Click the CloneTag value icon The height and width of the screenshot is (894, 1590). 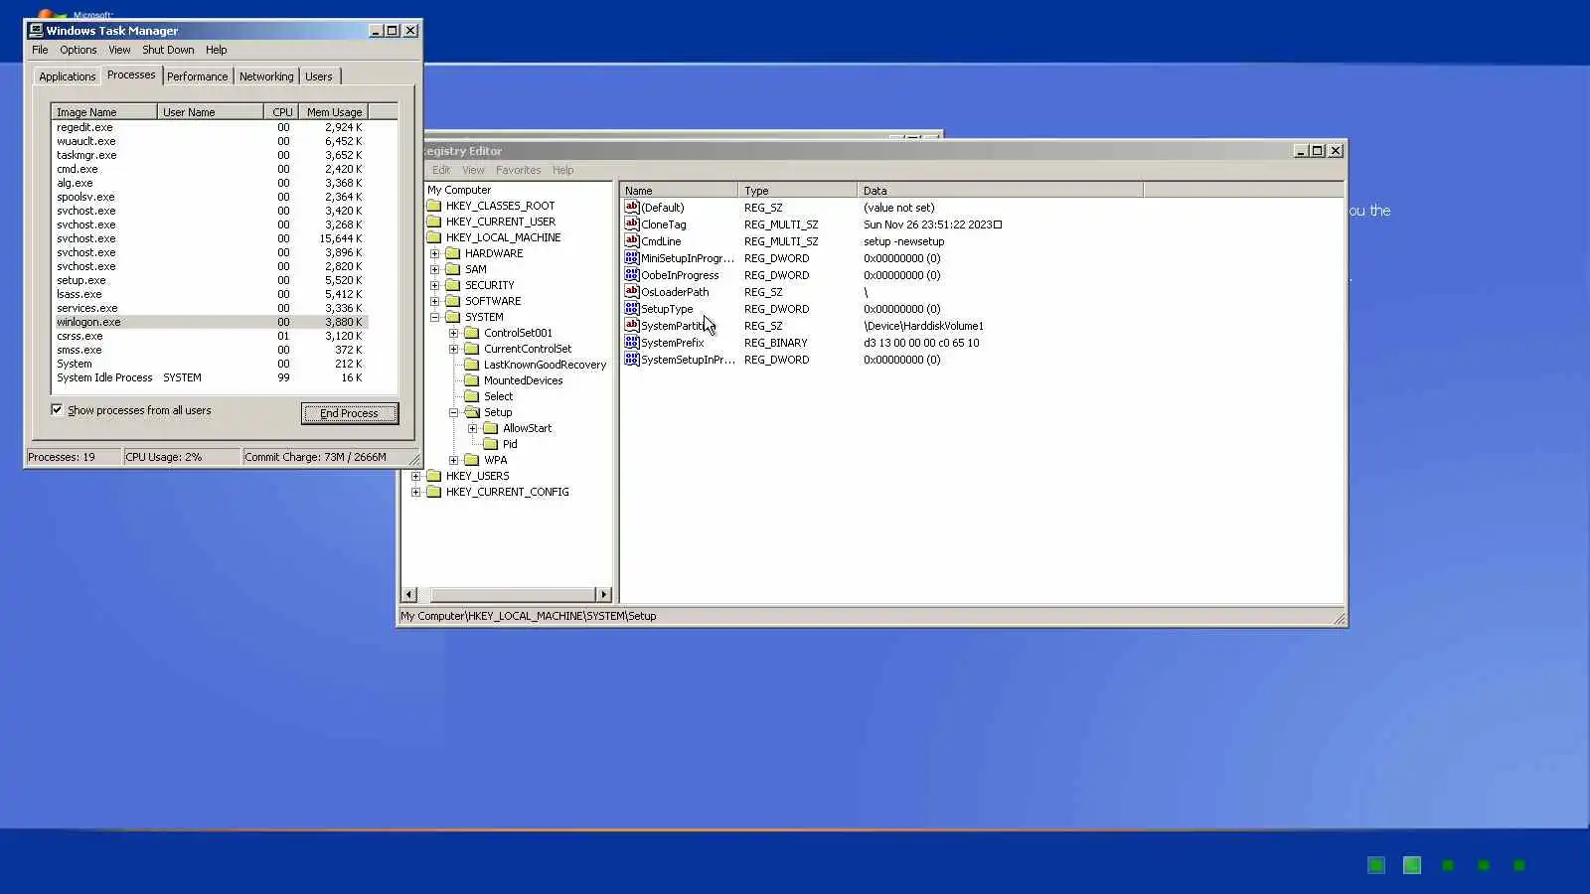631,224
